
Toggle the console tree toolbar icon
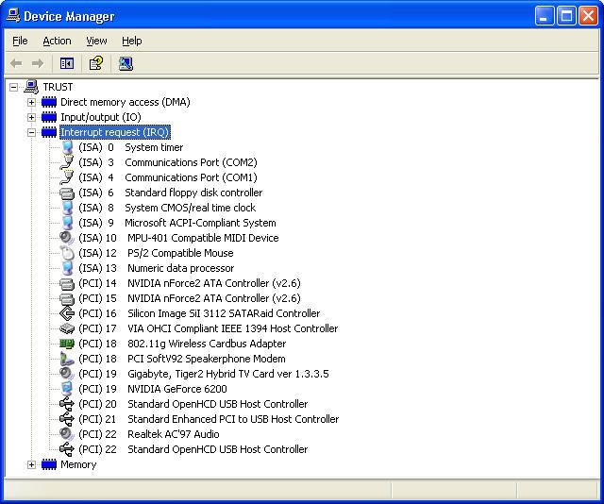[67, 63]
